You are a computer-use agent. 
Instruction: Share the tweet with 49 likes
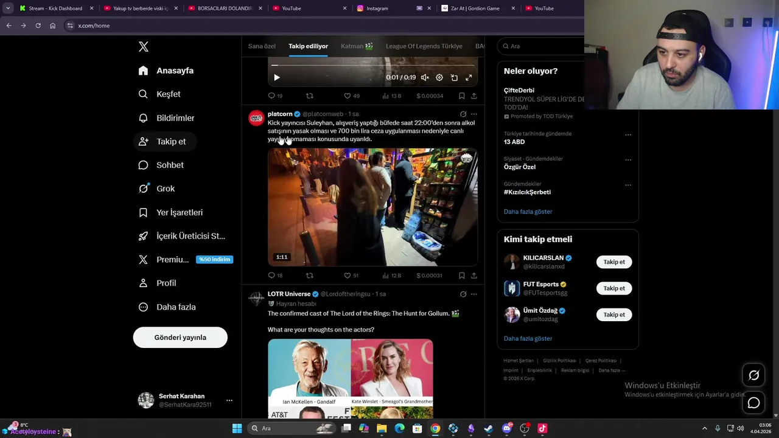click(474, 96)
